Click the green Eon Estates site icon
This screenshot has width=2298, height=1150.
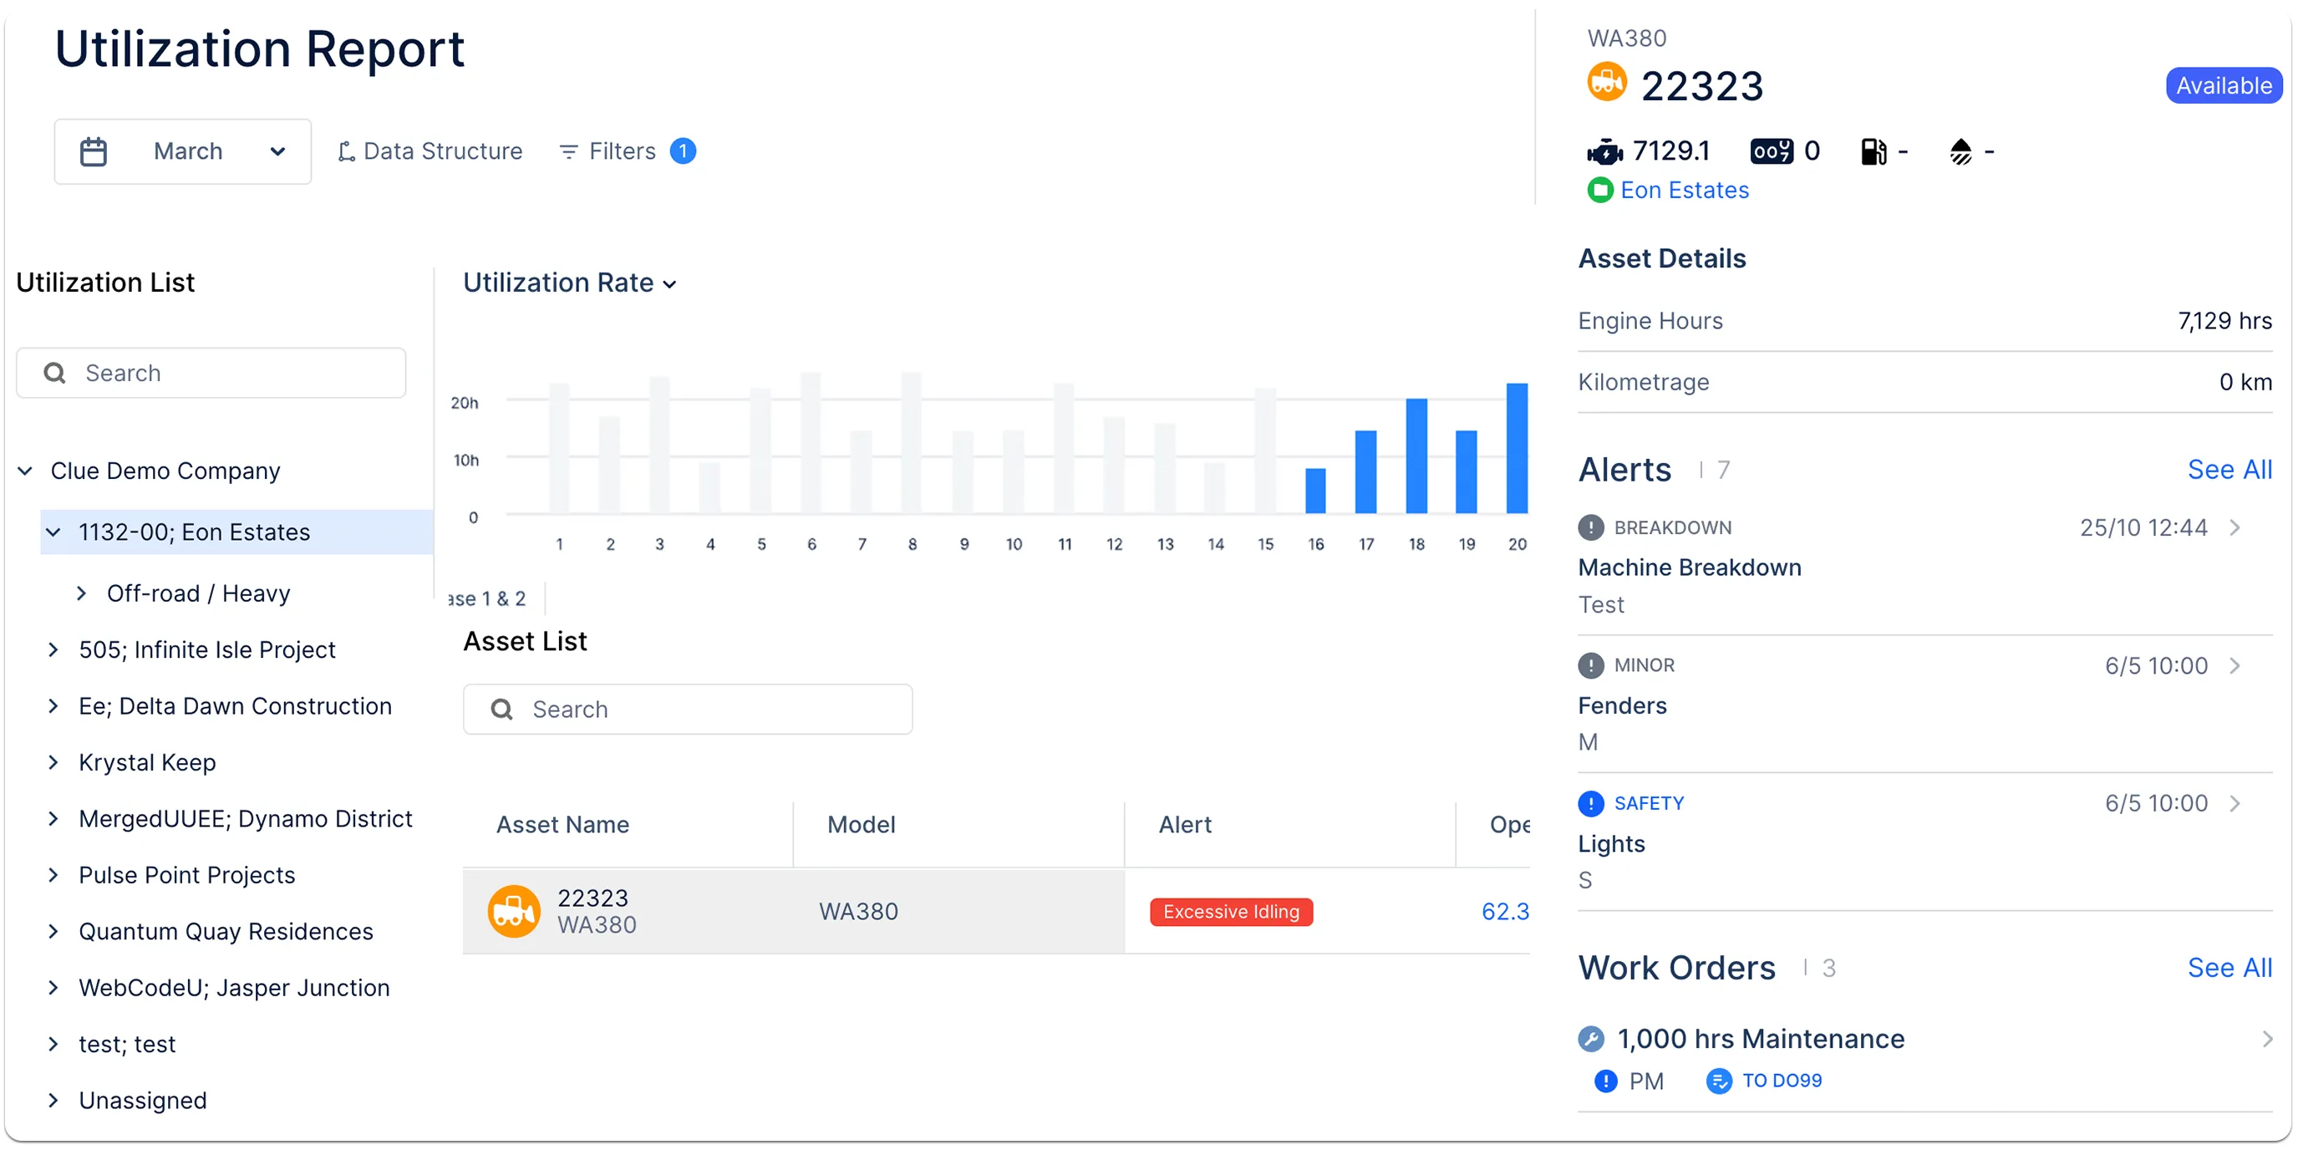(x=1600, y=190)
